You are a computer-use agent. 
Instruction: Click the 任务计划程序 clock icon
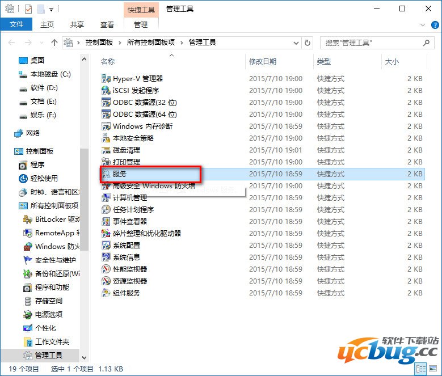click(106, 210)
